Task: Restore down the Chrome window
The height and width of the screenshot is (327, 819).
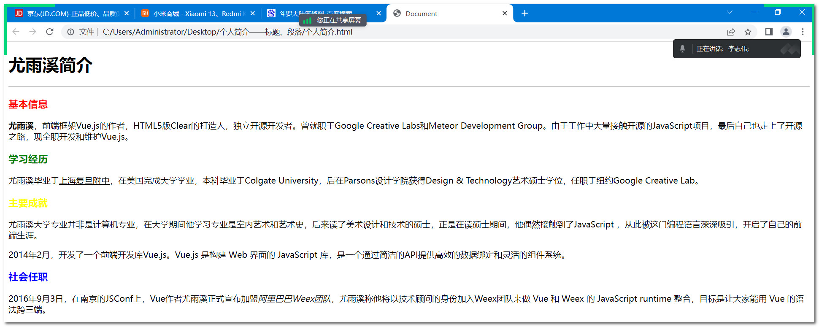Action: [x=778, y=12]
